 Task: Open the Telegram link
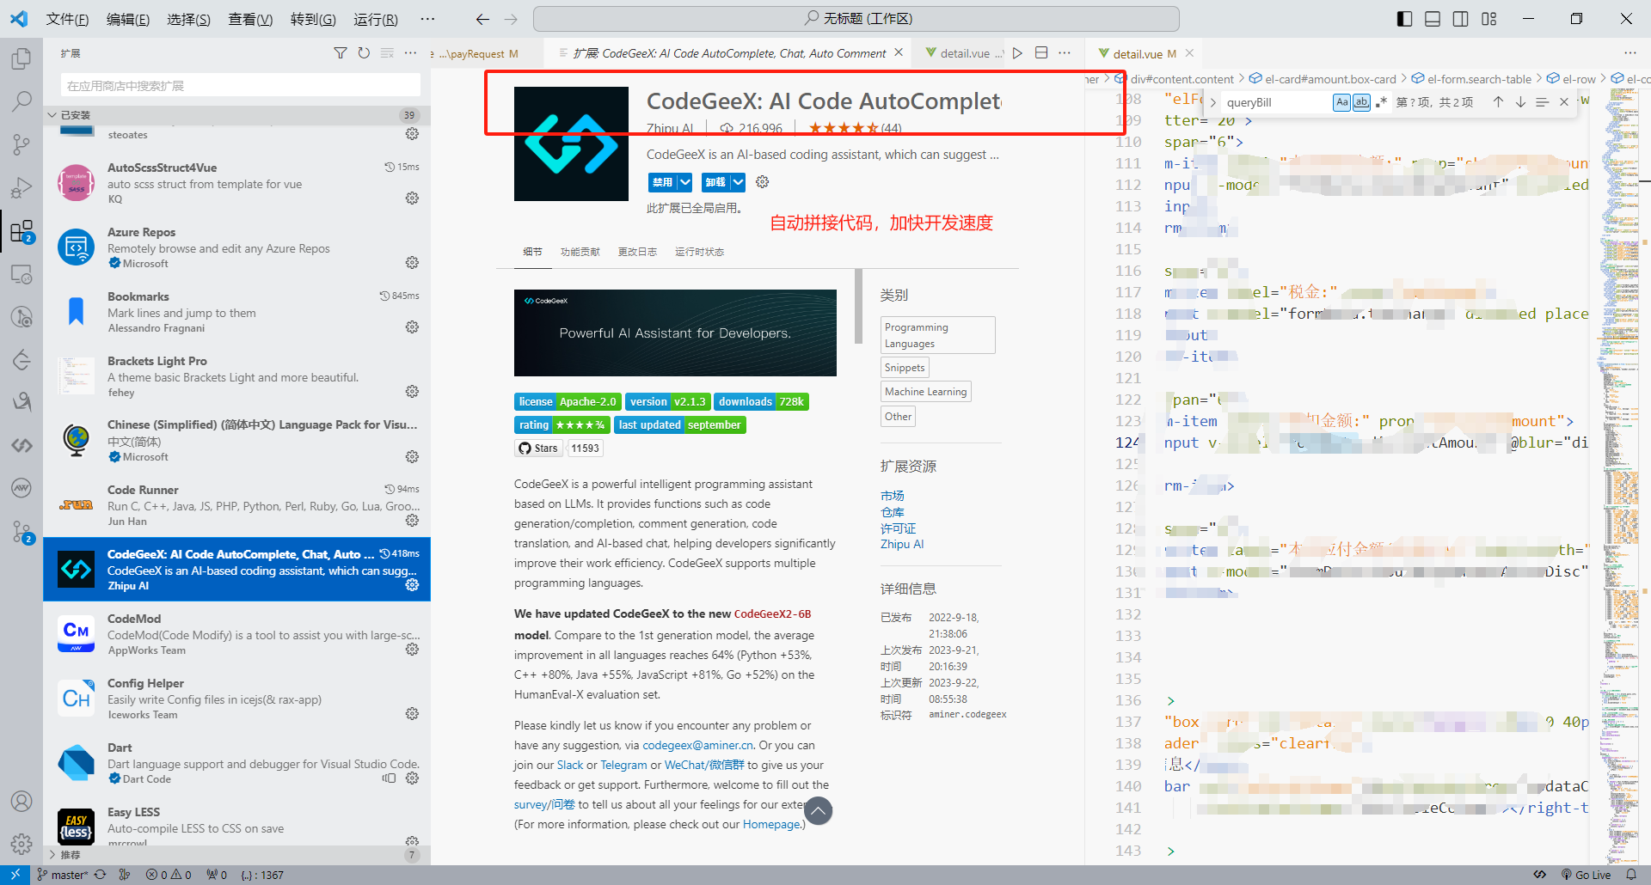(x=623, y=765)
